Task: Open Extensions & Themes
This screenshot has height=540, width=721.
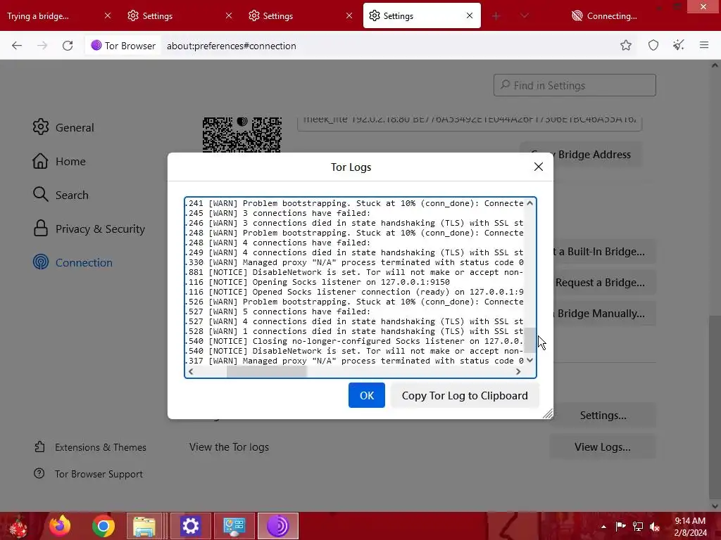Action: tap(90, 447)
